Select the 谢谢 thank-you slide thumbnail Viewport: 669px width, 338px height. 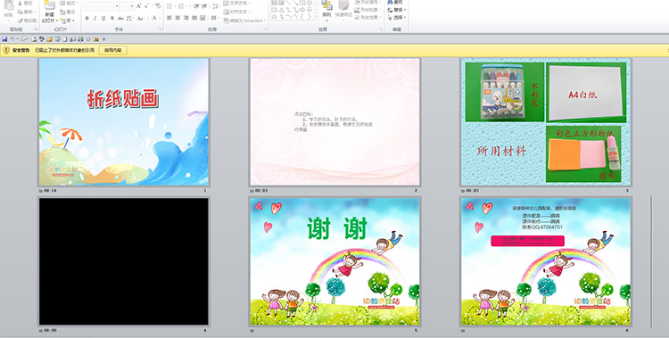[334, 261]
